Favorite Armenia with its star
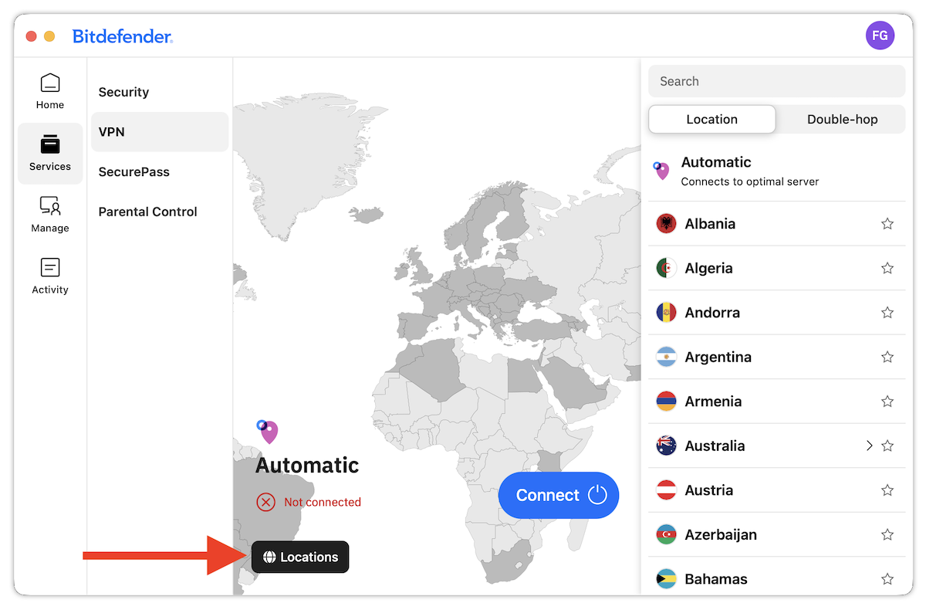Image resolution: width=926 pixels, height=610 pixels. click(887, 402)
